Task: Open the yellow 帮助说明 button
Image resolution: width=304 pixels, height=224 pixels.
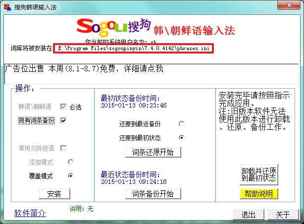Action: 259,194
